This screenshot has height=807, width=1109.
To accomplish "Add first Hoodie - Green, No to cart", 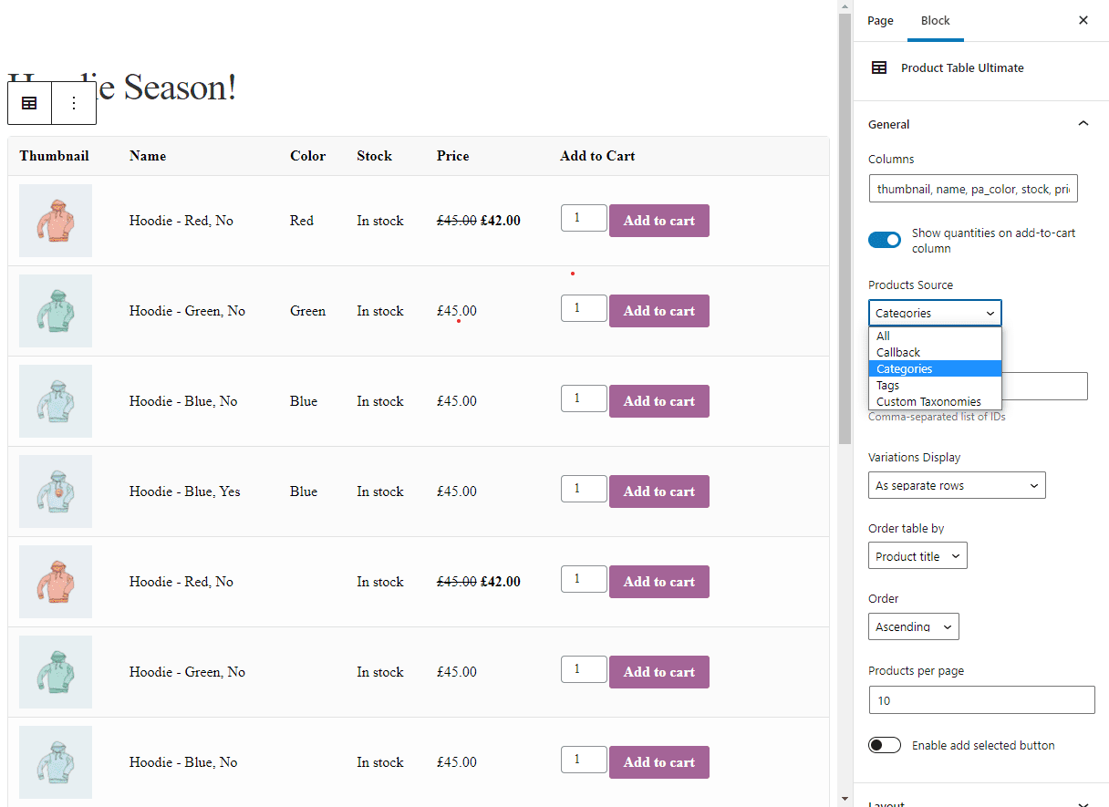I will pyautogui.click(x=658, y=311).
